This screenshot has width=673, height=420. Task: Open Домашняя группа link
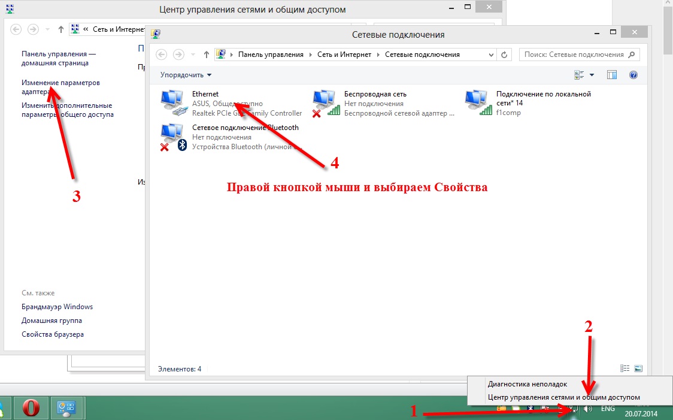click(x=51, y=321)
